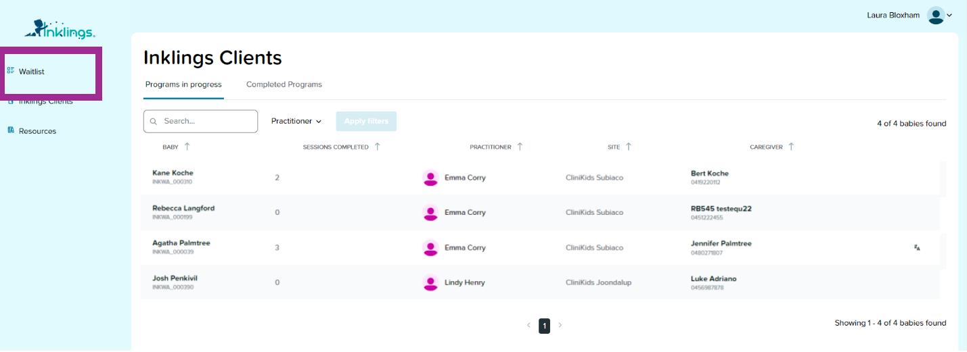Click the Resources book icon
Image resolution: width=967 pixels, height=352 pixels.
(11, 130)
